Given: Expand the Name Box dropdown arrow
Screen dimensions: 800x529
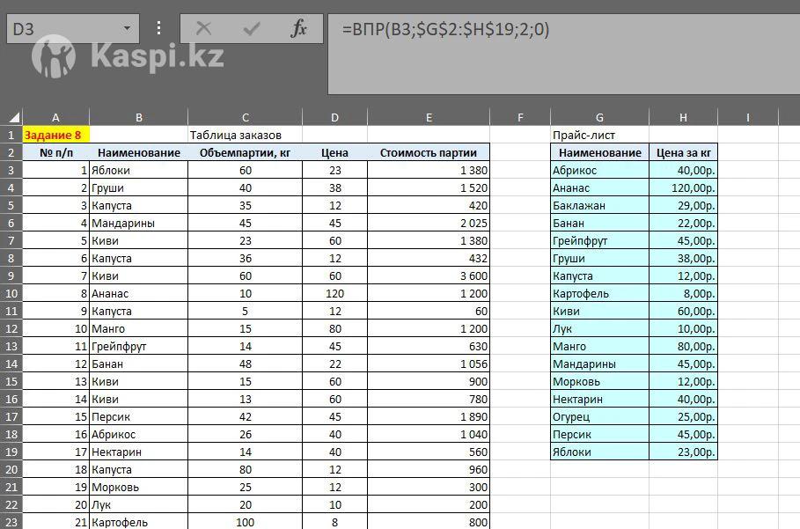Looking at the screenshot, I should [x=127, y=29].
